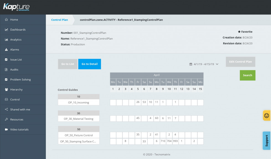Select OP_50_Fixture Control guide
Image resolution: width=271 pixels, height=159 pixels.
point(79,135)
